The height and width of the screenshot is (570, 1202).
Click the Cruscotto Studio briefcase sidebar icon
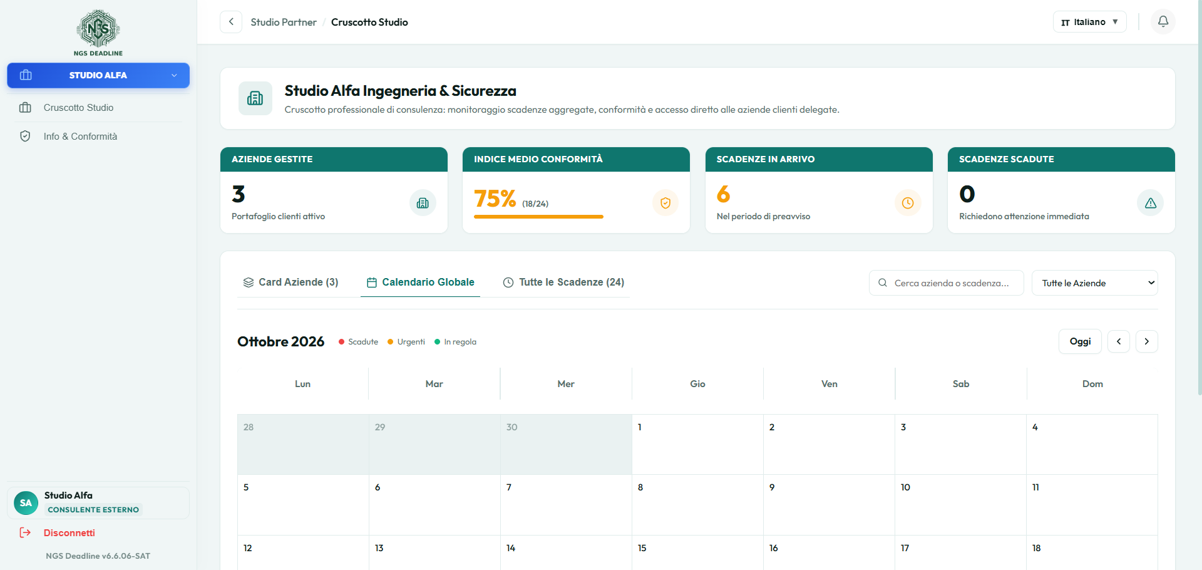pyautogui.click(x=25, y=108)
